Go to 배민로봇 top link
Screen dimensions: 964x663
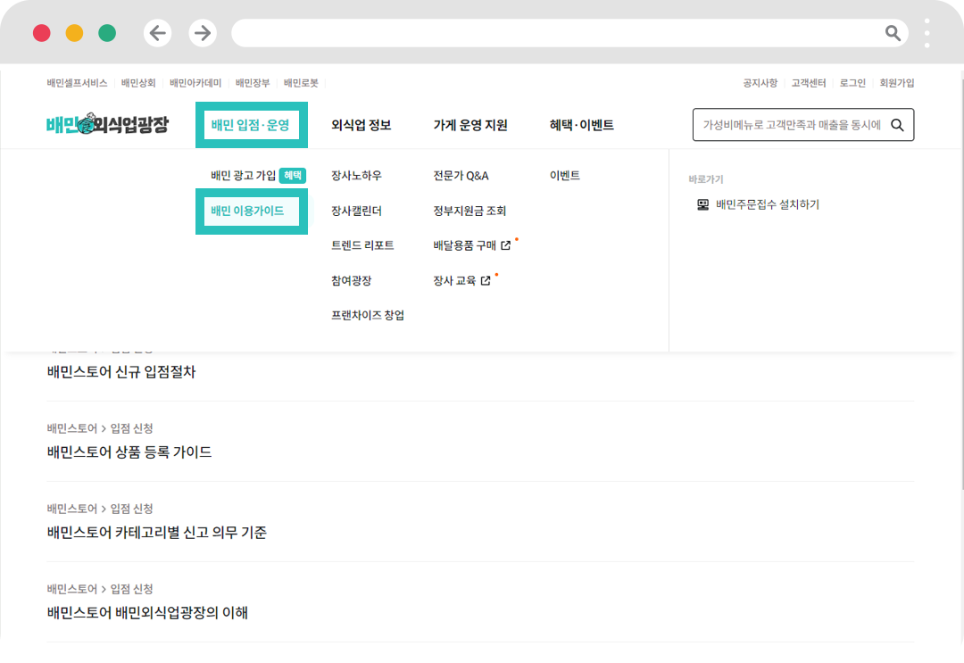coord(302,83)
